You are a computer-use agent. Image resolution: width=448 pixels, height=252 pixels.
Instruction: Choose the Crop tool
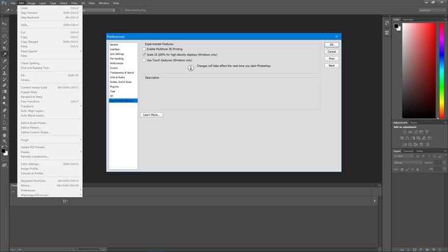click(x=5, y=49)
